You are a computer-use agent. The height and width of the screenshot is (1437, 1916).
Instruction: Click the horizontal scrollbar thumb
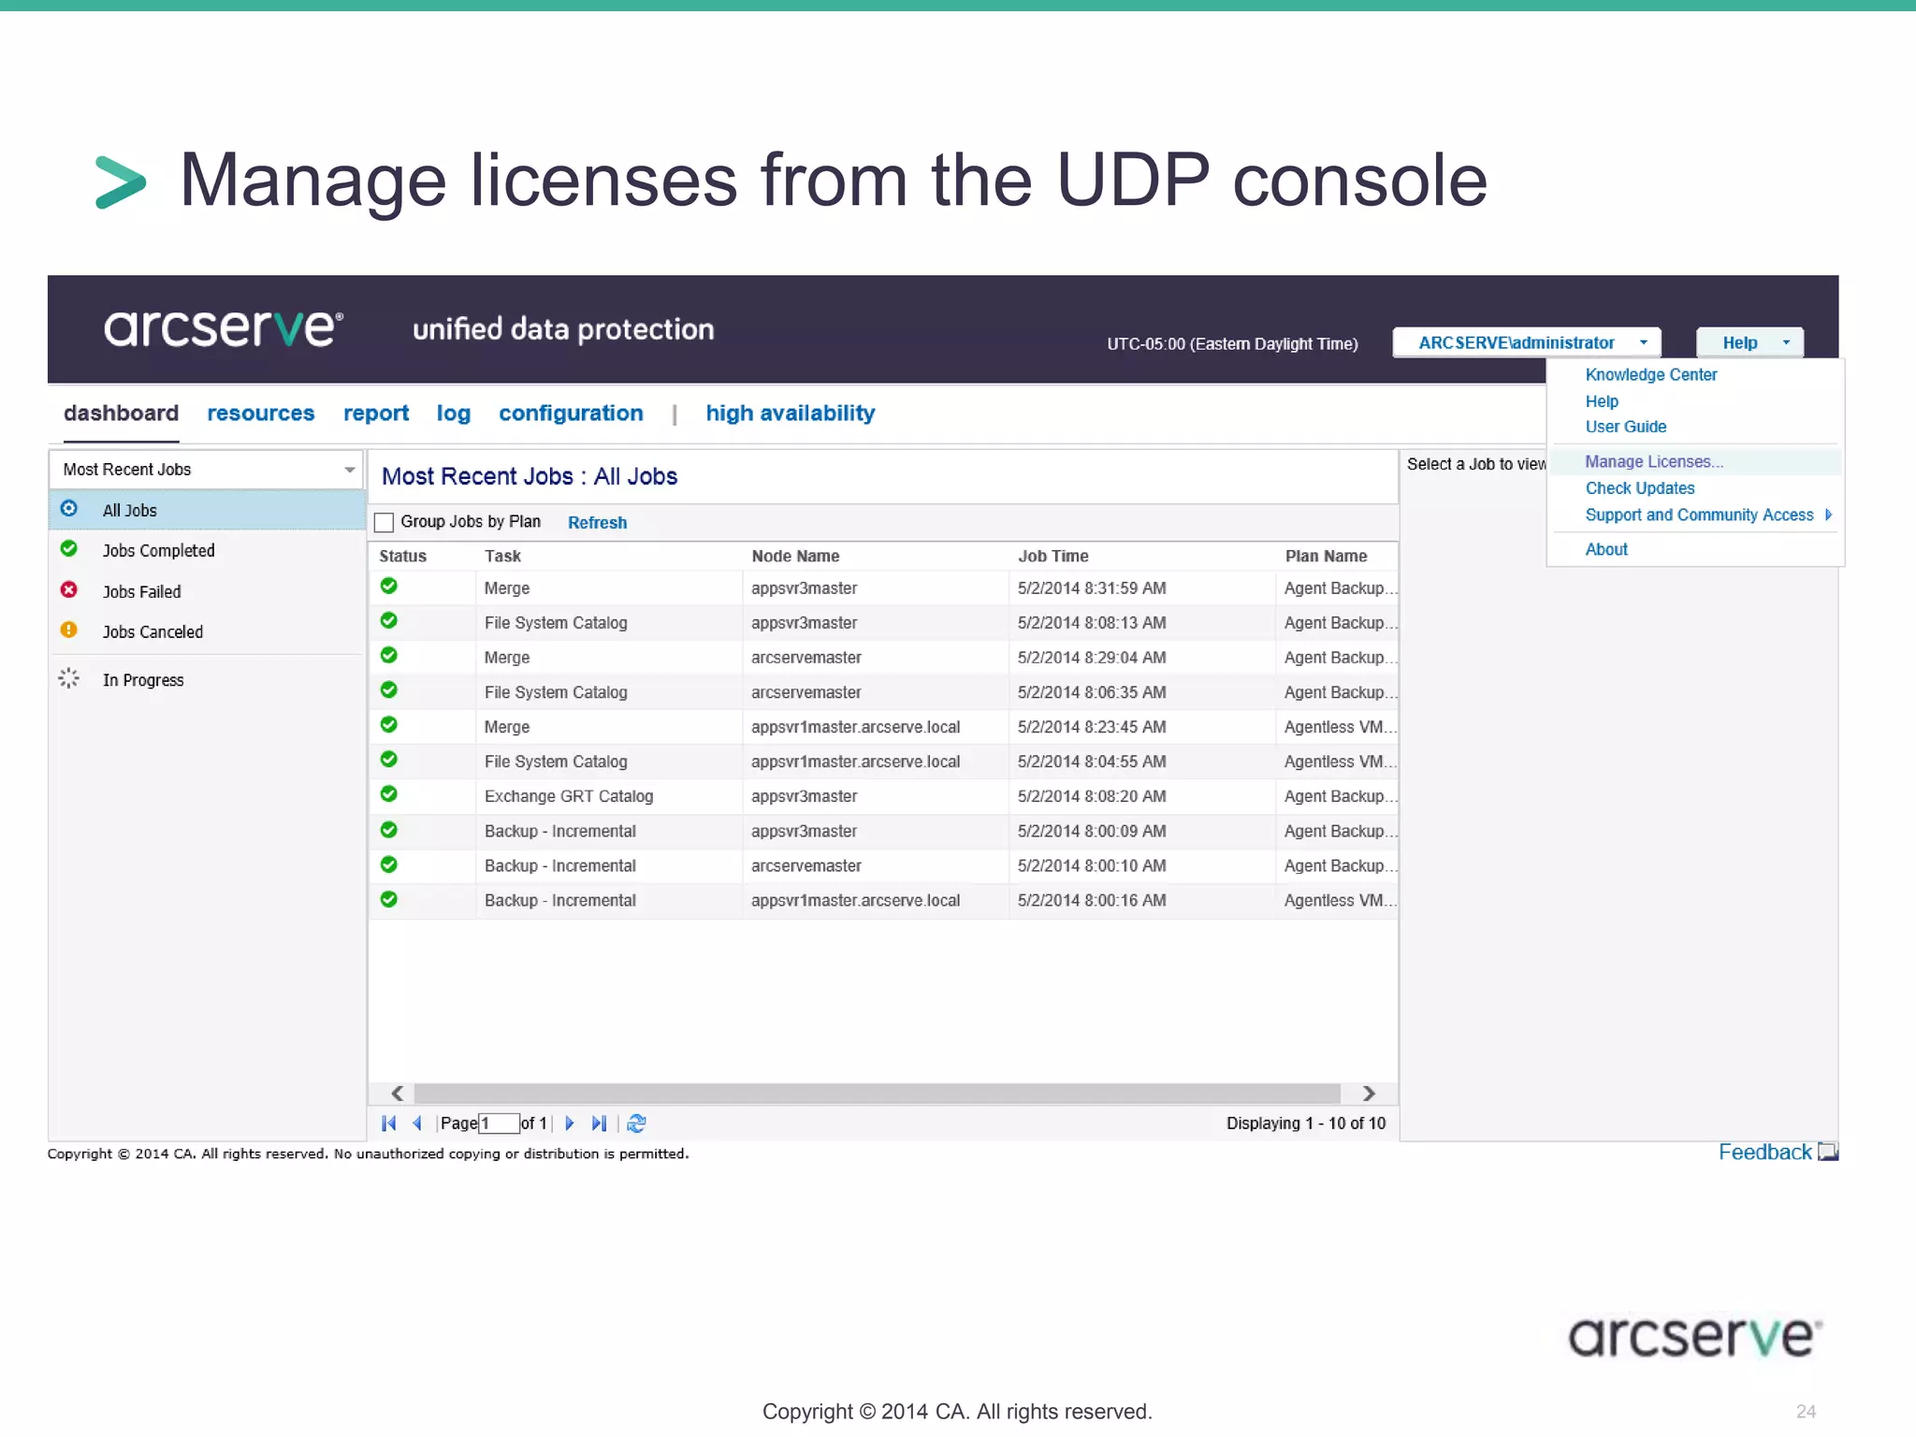pyautogui.click(x=877, y=1093)
